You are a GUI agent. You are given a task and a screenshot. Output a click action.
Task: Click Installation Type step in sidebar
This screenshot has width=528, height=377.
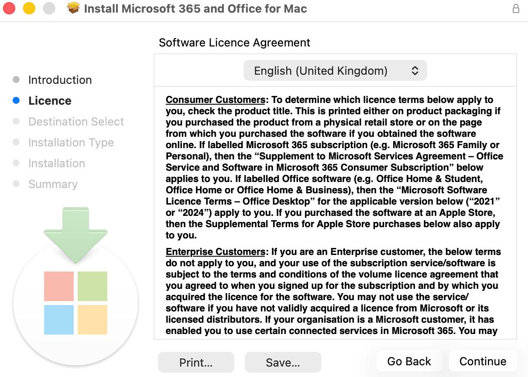[71, 142]
